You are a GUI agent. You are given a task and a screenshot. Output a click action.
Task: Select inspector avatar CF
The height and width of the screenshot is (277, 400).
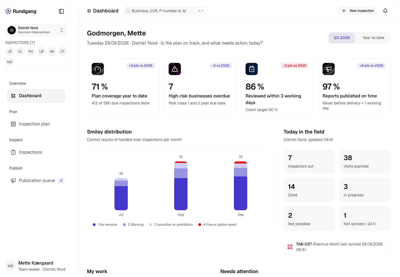click(x=62, y=52)
